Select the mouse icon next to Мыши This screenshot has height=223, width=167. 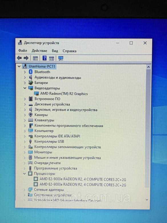point(30,158)
